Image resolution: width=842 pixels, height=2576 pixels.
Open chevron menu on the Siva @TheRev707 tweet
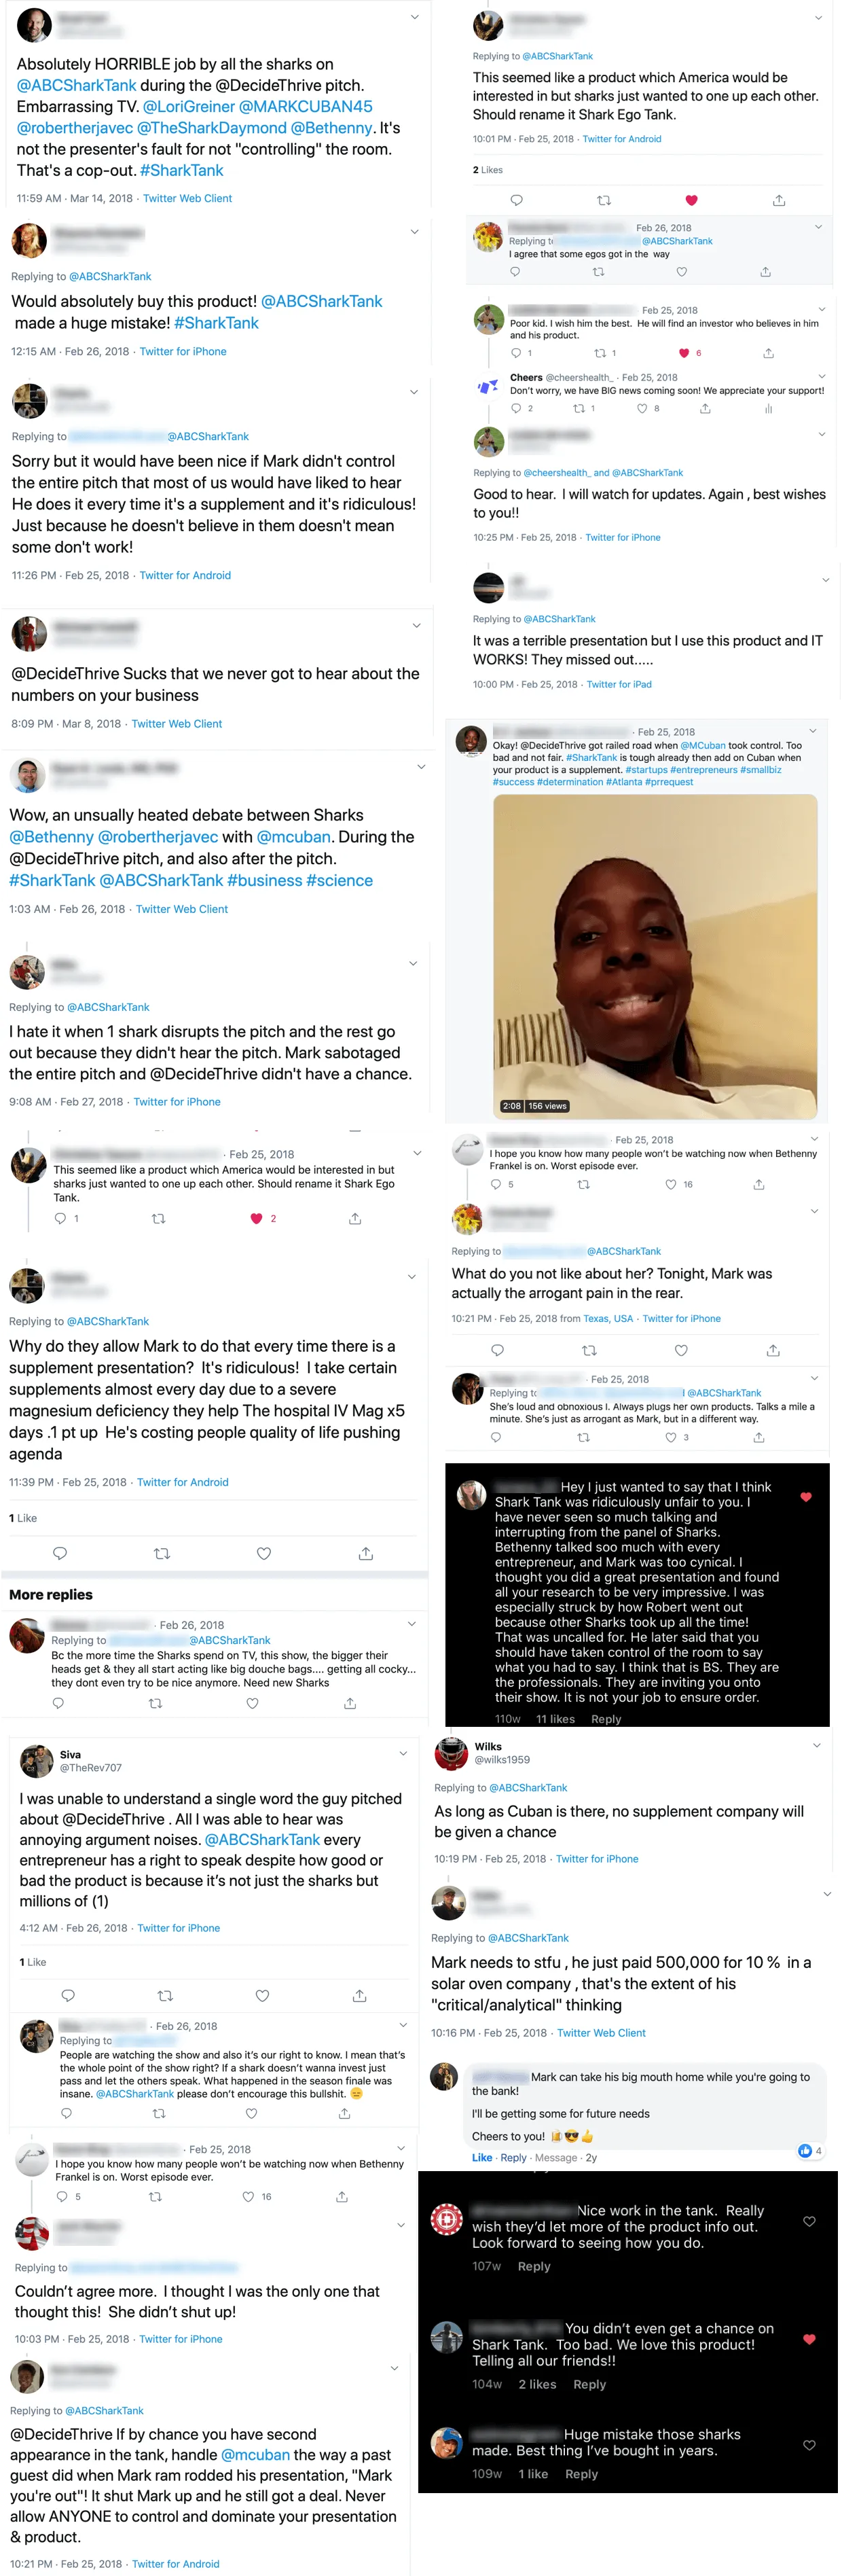[x=403, y=1753]
